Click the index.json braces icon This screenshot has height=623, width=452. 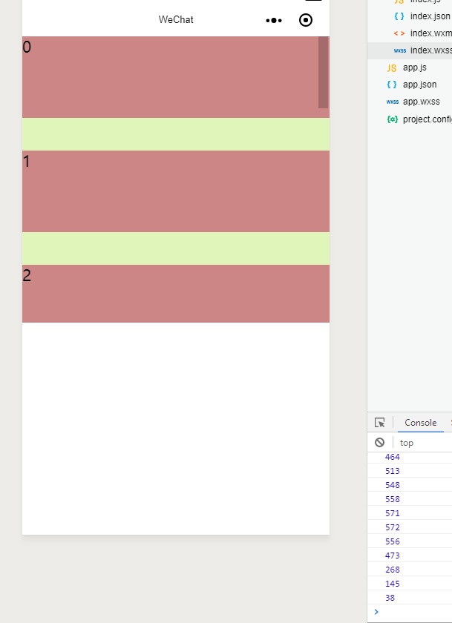pos(399,16)
